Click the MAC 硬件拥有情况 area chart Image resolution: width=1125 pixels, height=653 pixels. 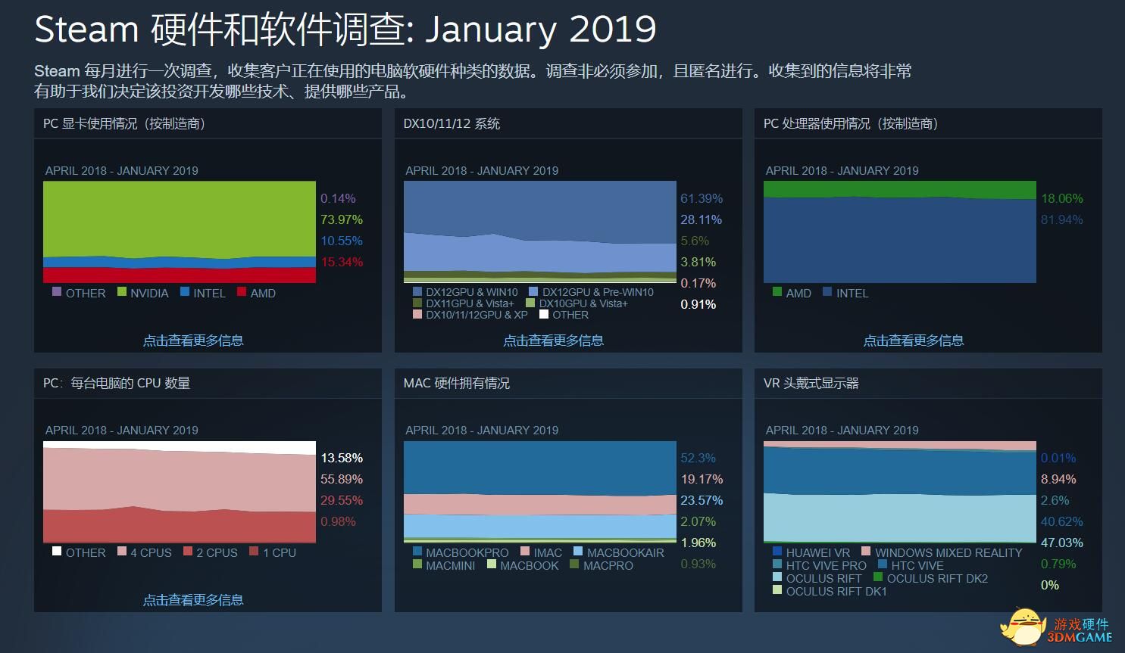pyautogui.click(x=540, y=492)
